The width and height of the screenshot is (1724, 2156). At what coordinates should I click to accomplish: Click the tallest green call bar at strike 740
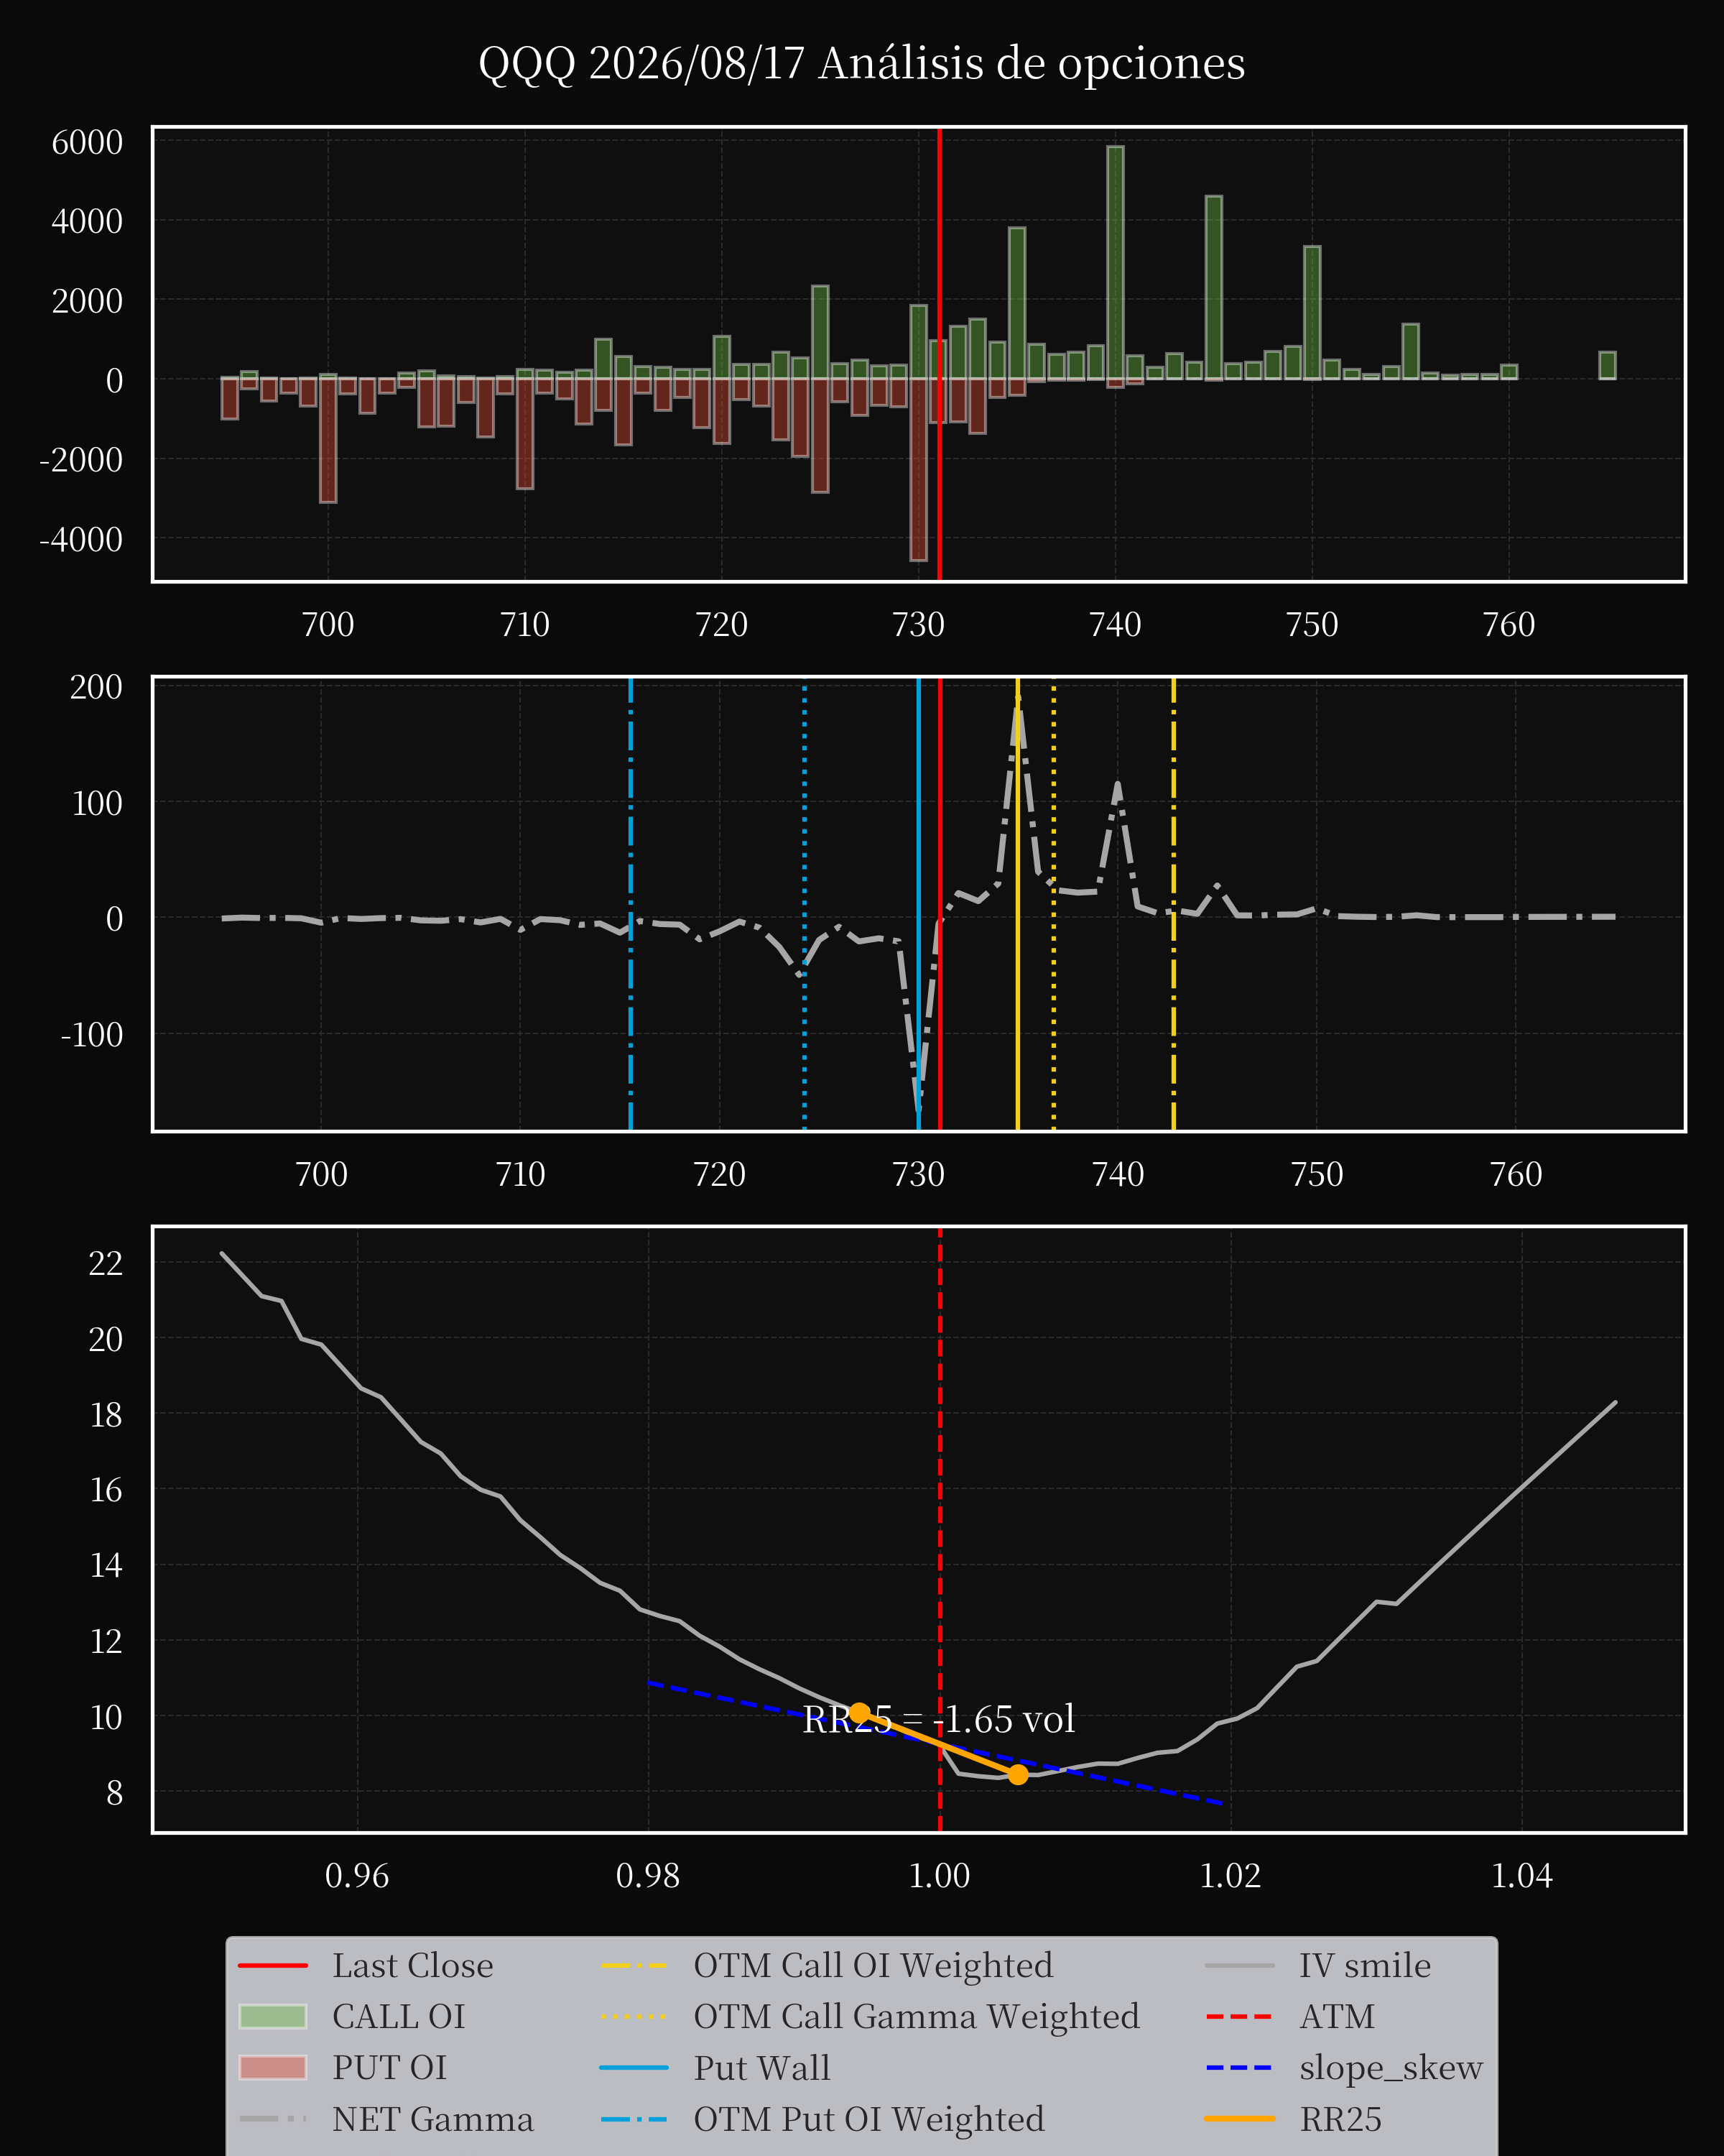tap(1116, 263)
